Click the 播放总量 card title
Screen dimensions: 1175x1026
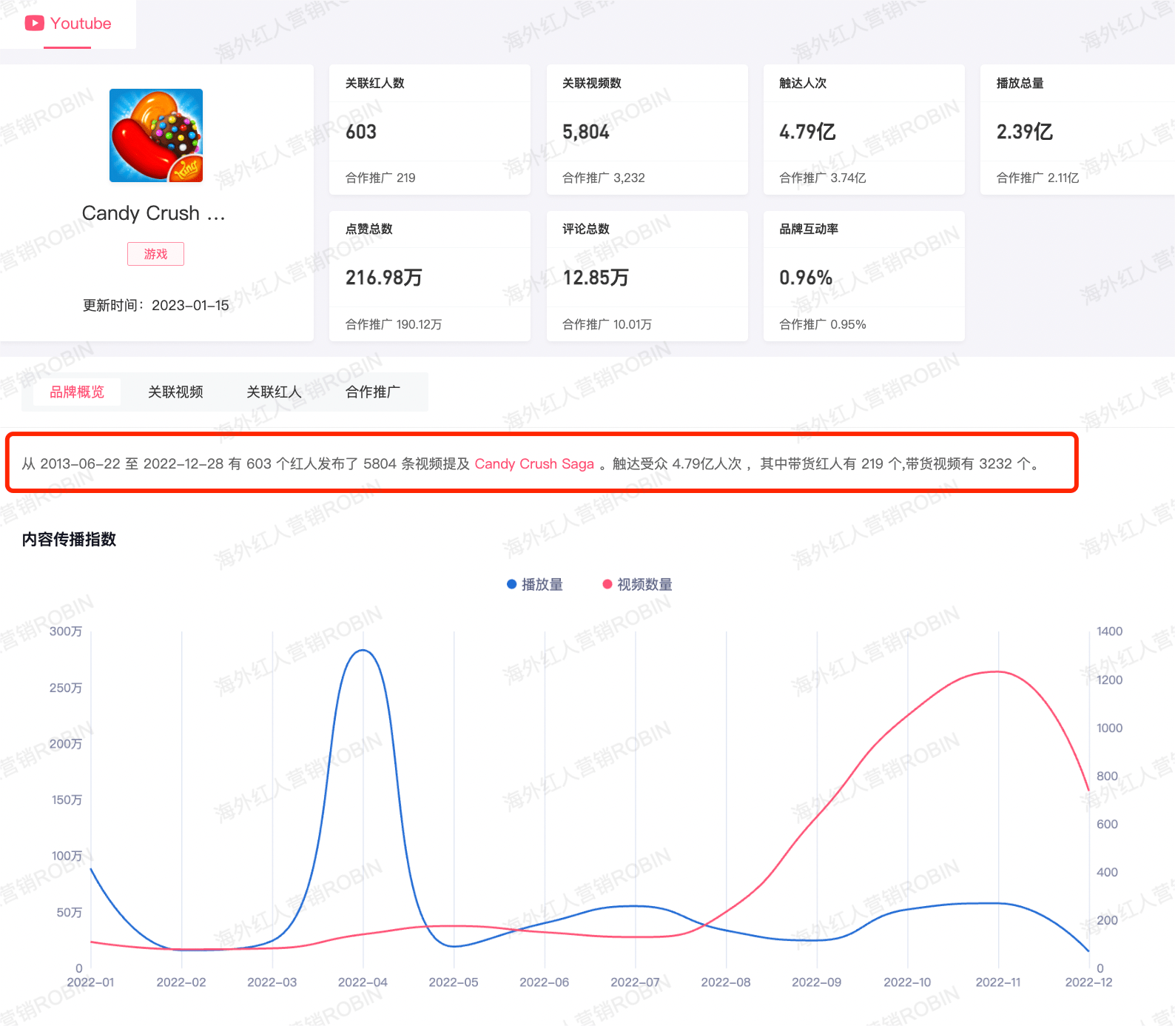pos(1020,83)
